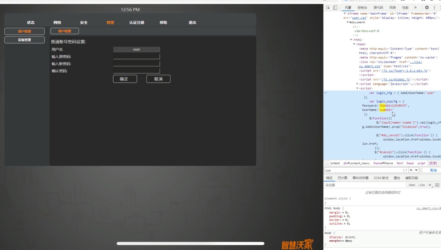Collapse the #document node
Viewport: 441px width, 250px height.
(x=348, y=22)
